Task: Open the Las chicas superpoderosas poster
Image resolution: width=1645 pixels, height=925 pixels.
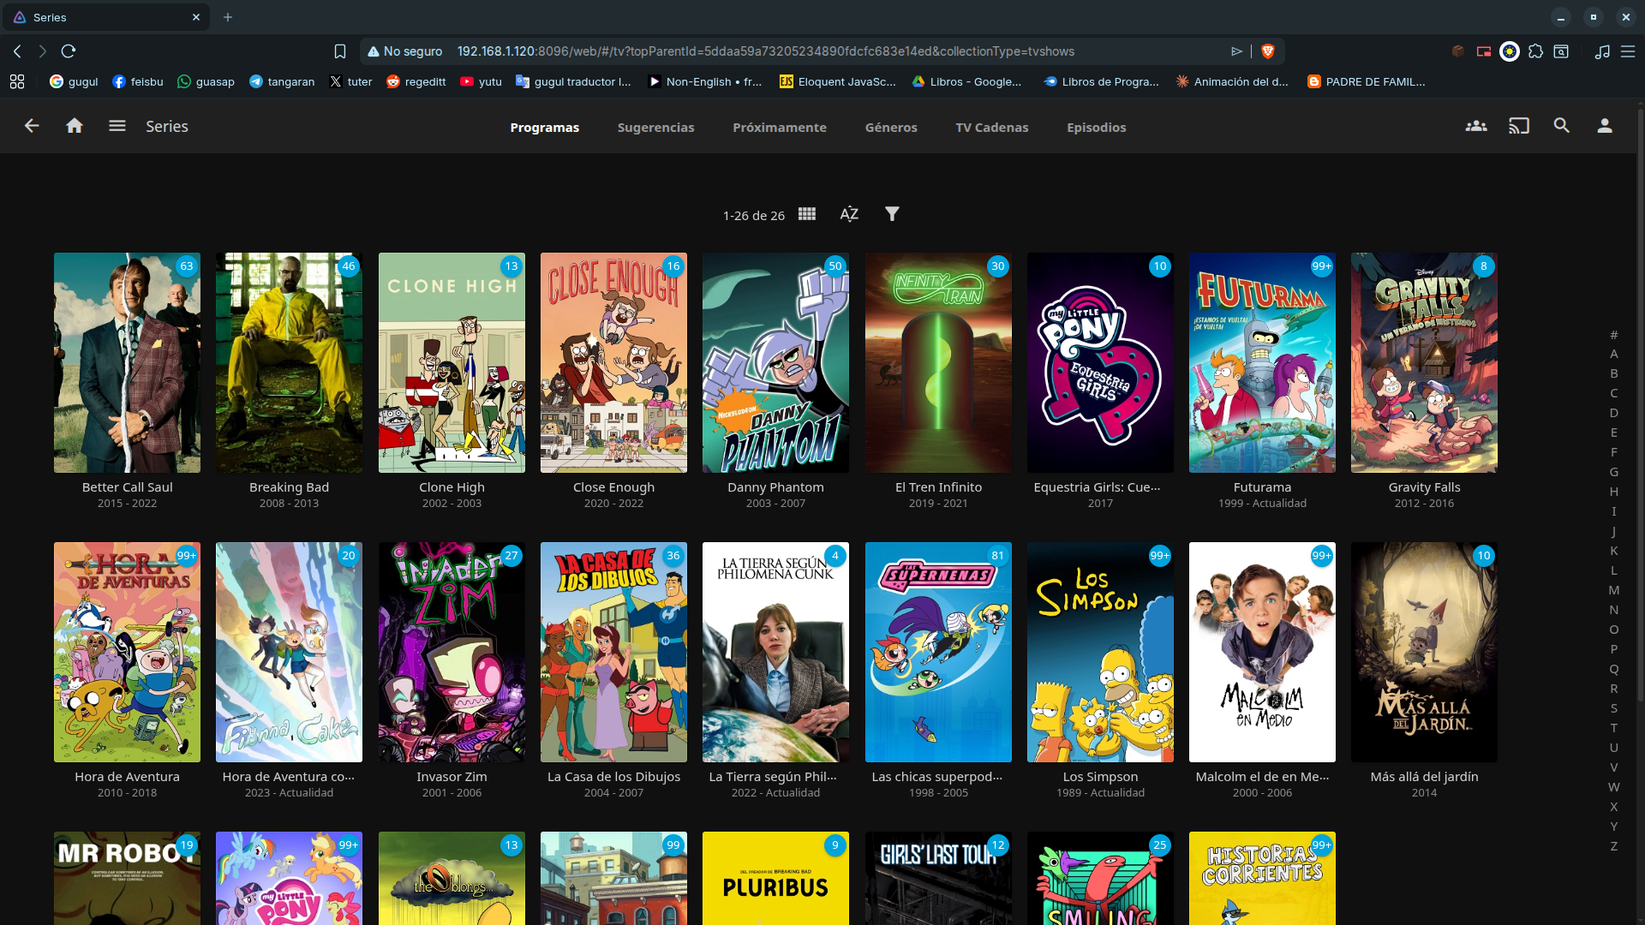Action: (938, 652)
